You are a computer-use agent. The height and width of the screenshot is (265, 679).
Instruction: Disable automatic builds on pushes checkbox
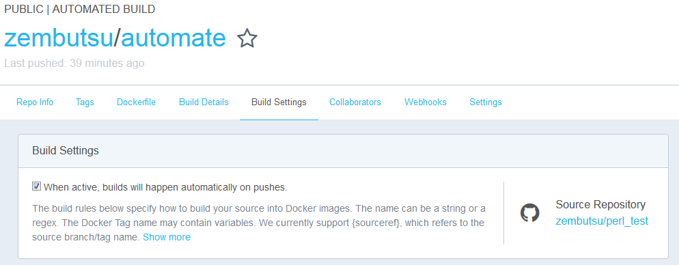coord(37,186)
